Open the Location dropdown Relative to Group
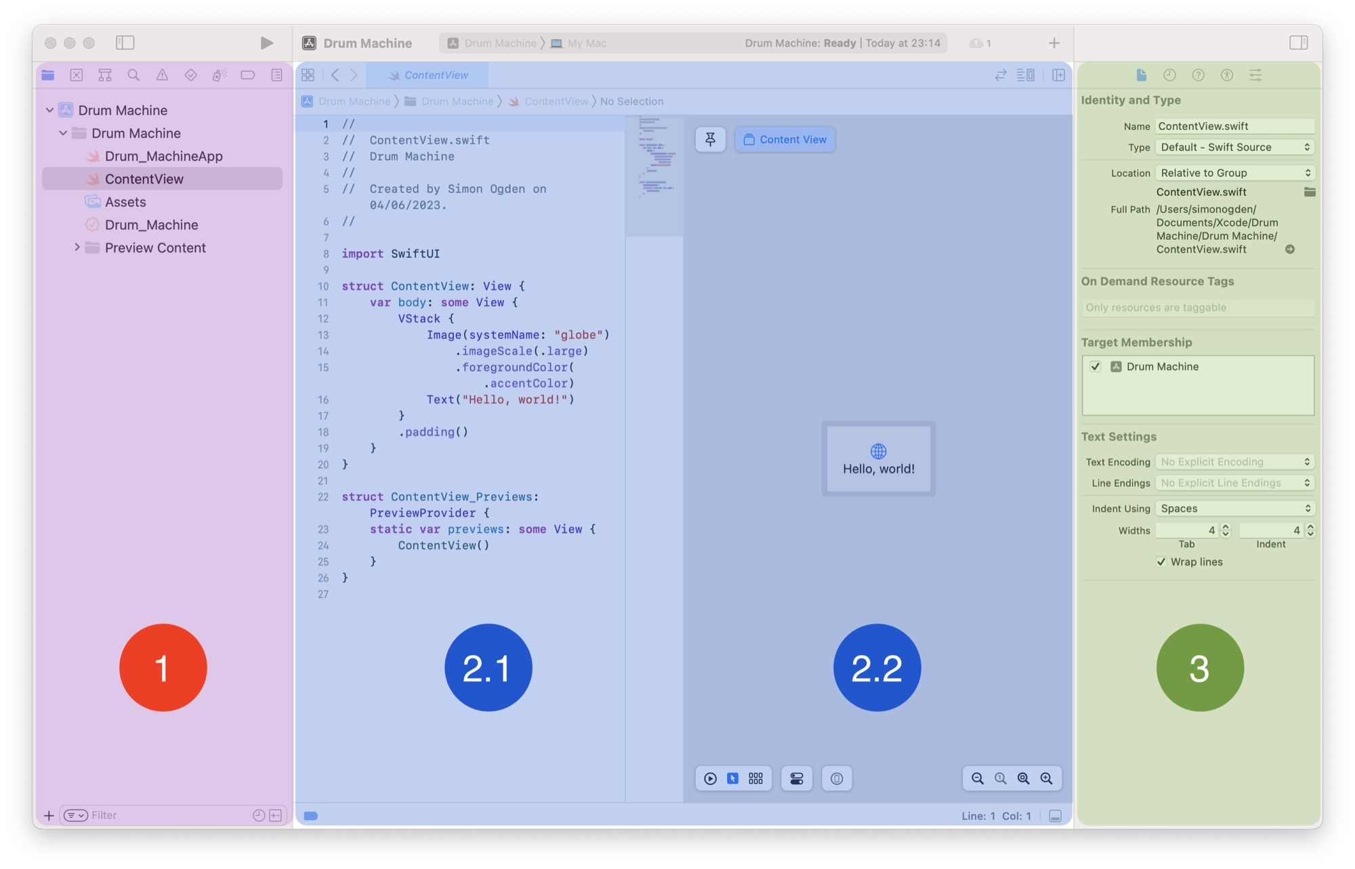The height and width of the screenshot is (869, 1355). [1234, 173]
